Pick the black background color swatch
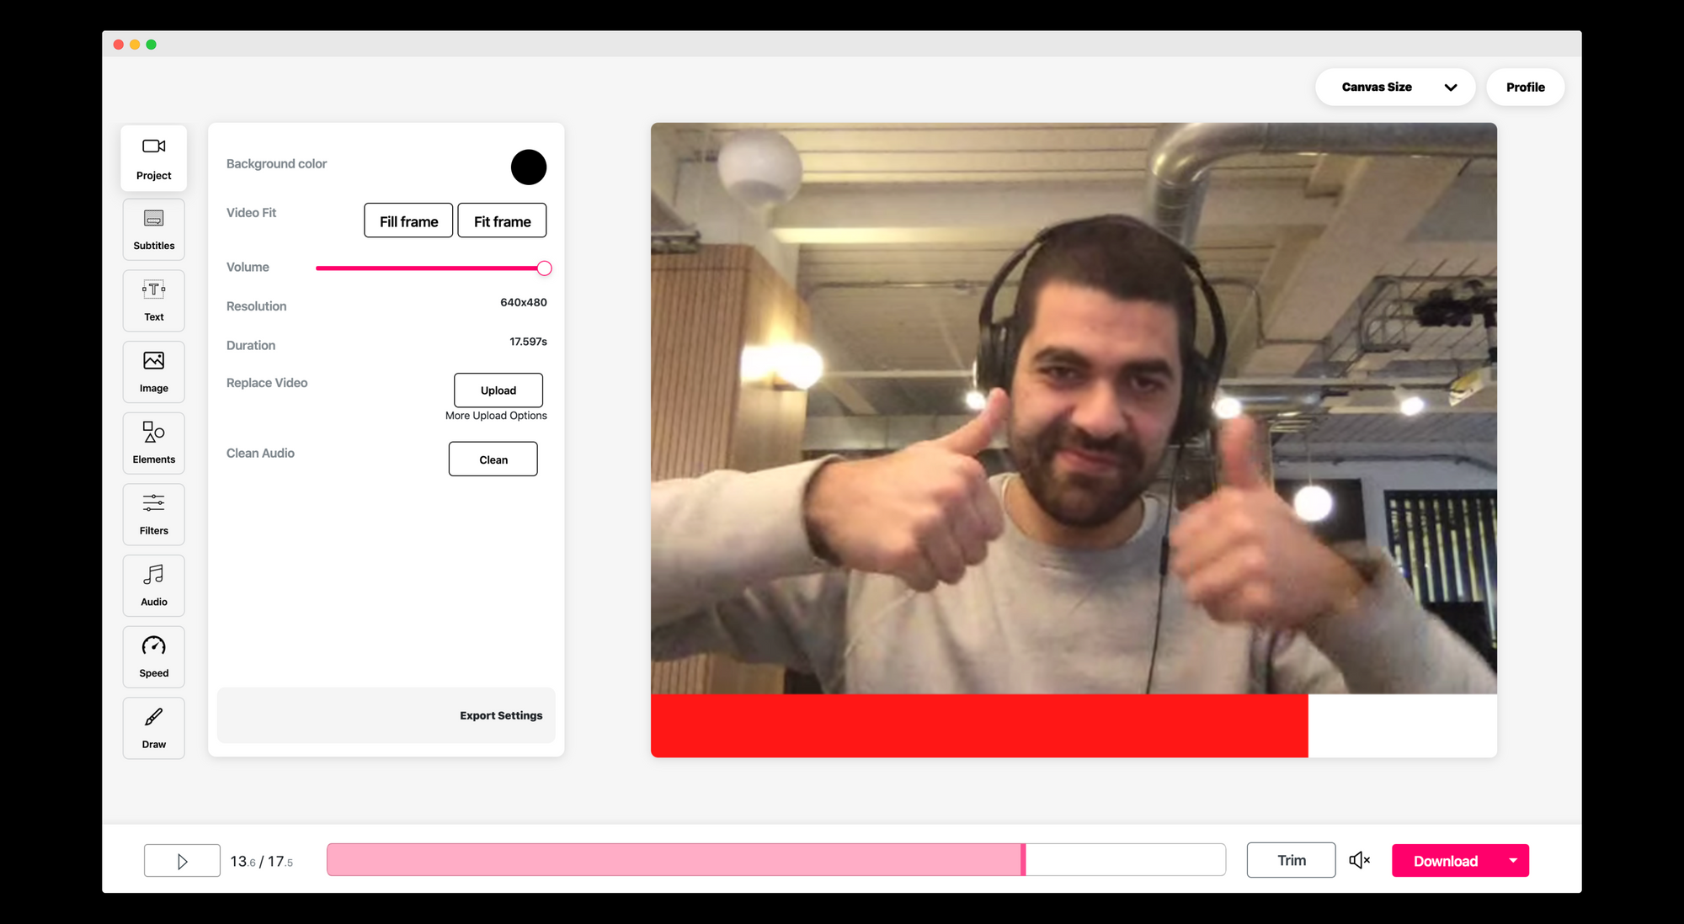This screenshot has width=1684, height=924. tap(529, 167)
